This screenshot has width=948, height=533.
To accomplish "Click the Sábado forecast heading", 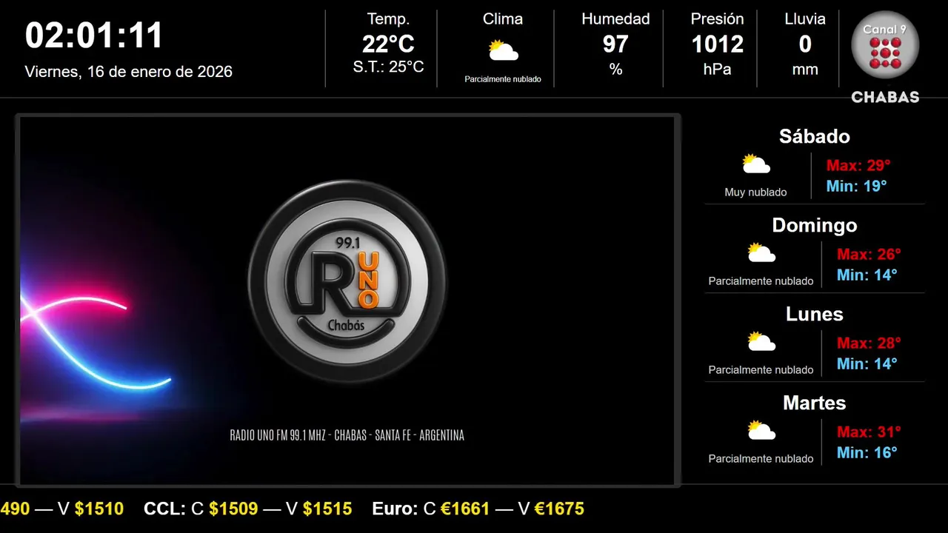I will [815, 136].
